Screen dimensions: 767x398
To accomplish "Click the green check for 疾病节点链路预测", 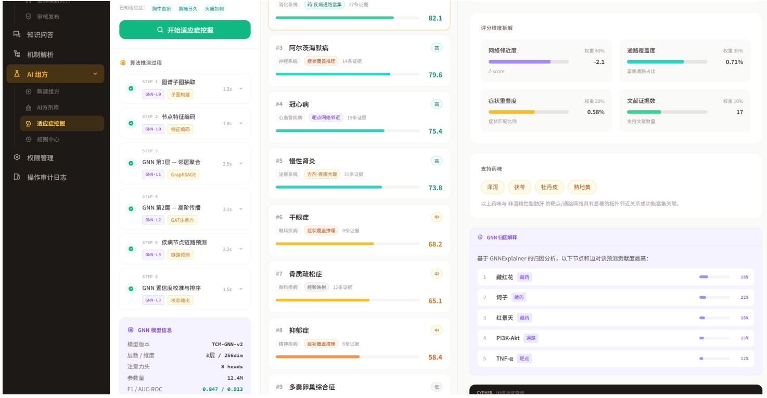I will (x=131, y=249).
